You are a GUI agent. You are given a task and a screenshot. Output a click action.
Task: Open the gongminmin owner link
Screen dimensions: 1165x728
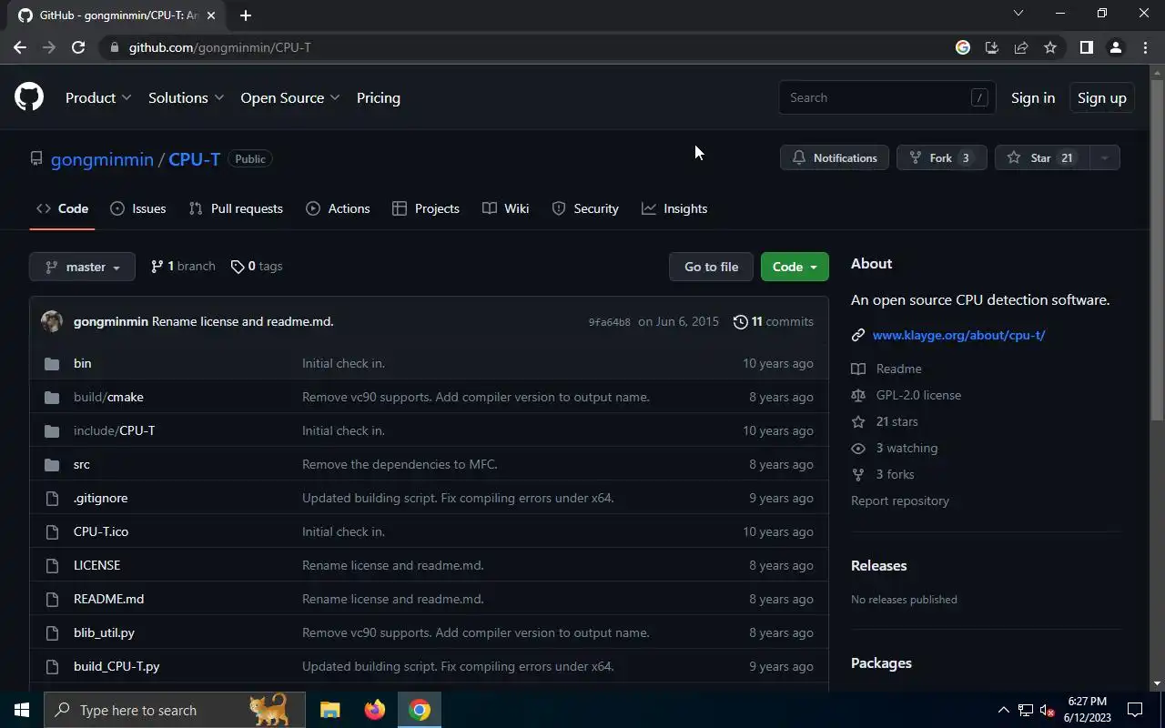[102, 158]
